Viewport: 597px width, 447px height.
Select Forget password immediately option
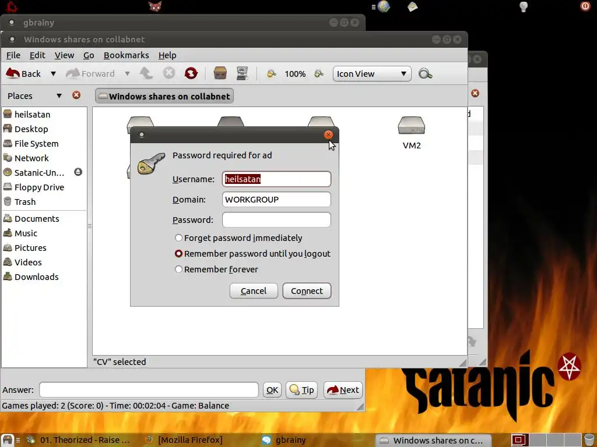tap(238, 238)
